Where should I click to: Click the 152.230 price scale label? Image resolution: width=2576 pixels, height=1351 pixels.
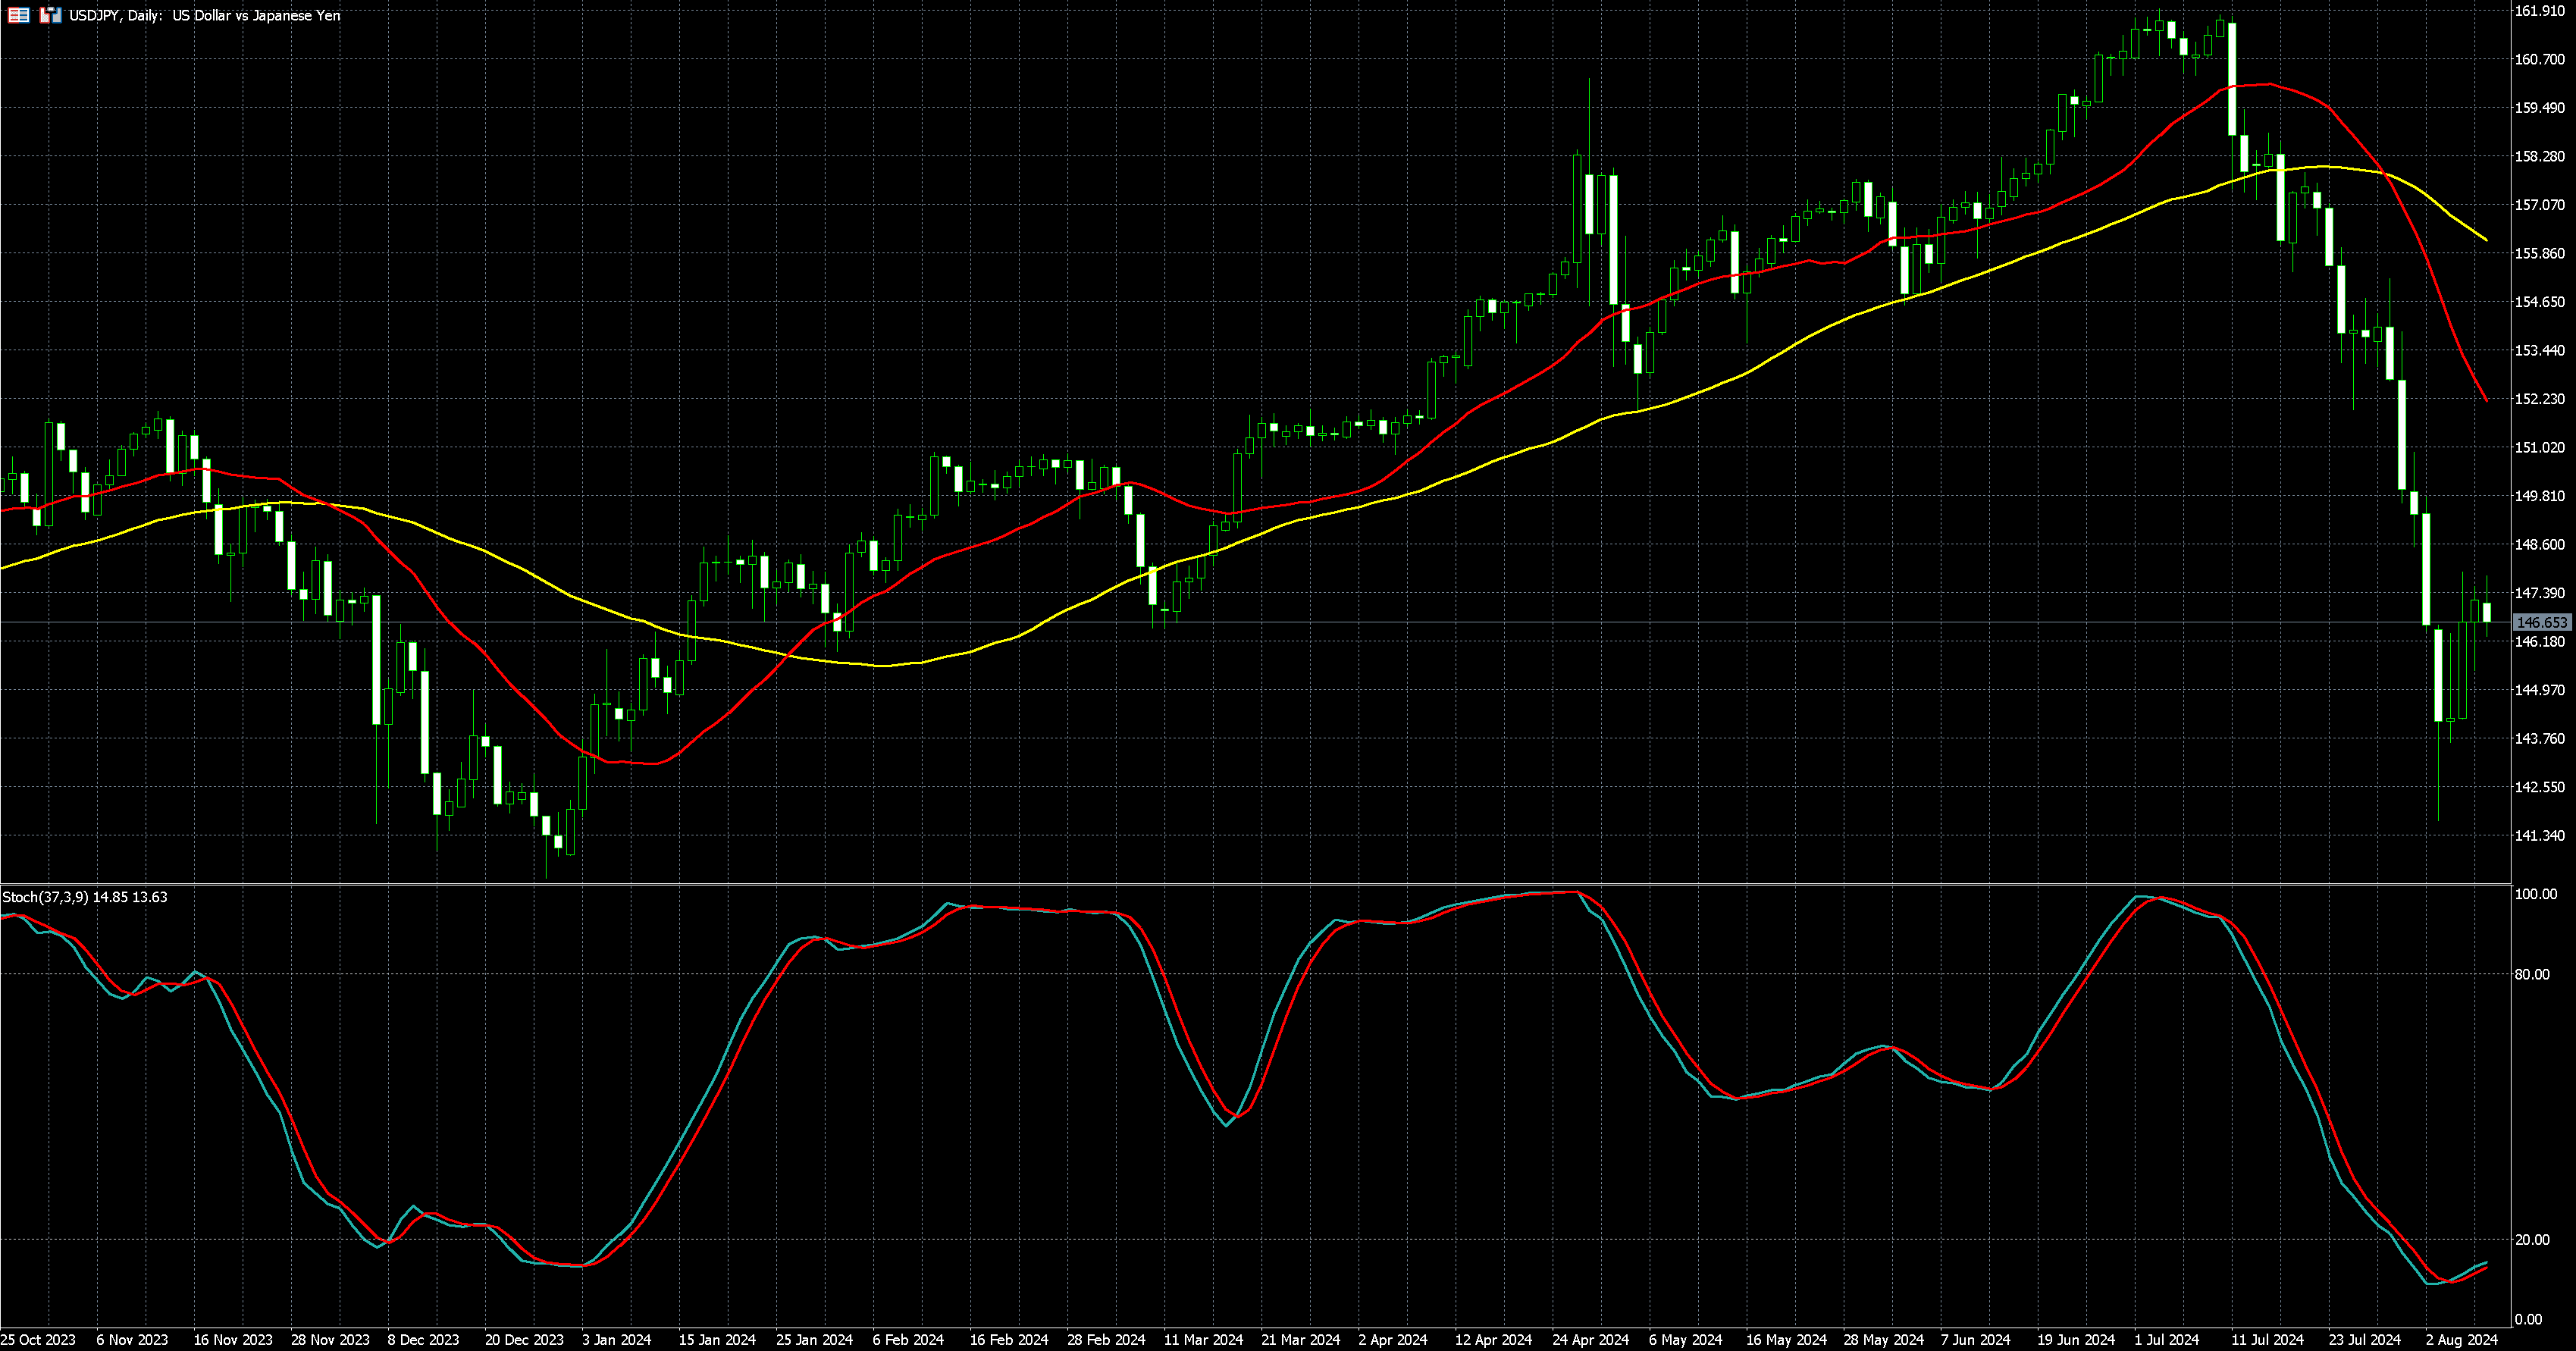(2540, 398)
